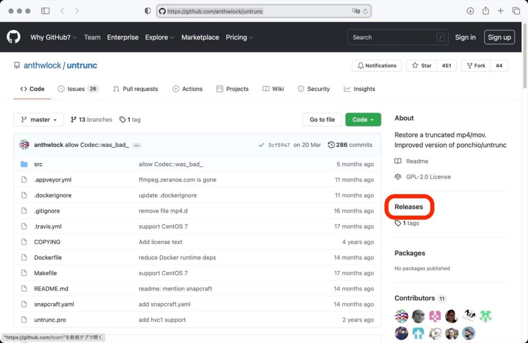Open Safari tab overview icon

516,11
